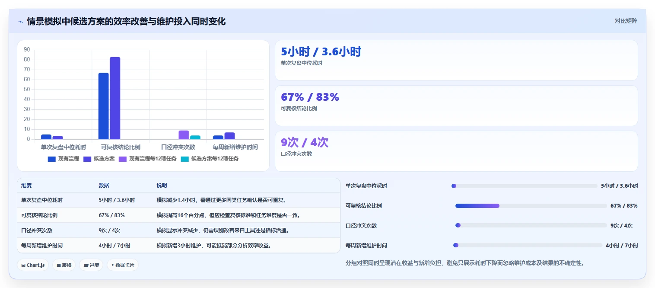This screenshot has width=655, height=288.
Task: Open the 9次 / 4次 data card
Action: click(456, 151)
